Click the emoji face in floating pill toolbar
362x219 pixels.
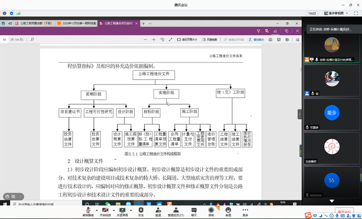tap(7, 197)
